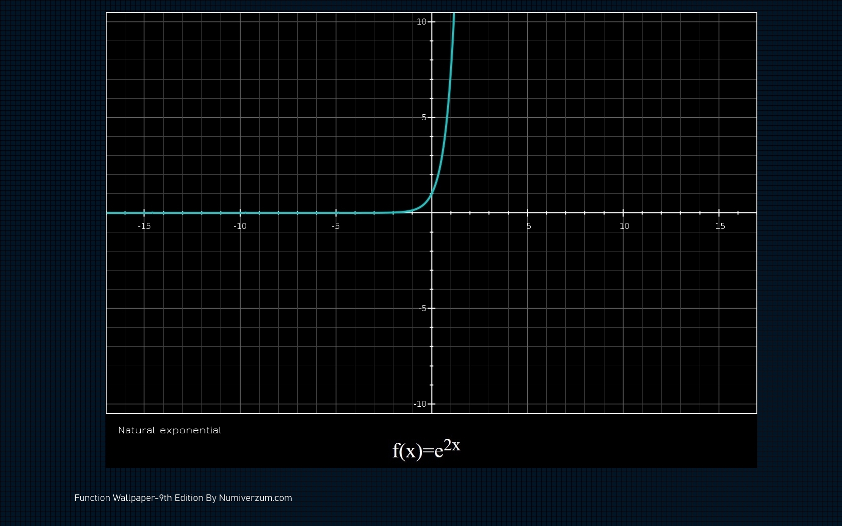Viewport: 842px width, 526px height.
Task: Click the f(x)=e^2x formula
Action: click(x=426, y=449)
